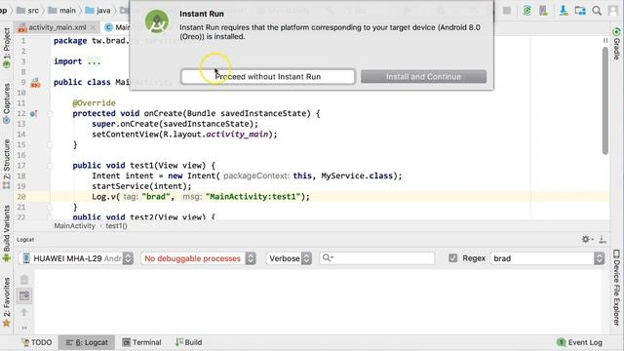Click scroll to end logcat icon
The height and width of the screenshot is (351, 624).
pos(24,295)
